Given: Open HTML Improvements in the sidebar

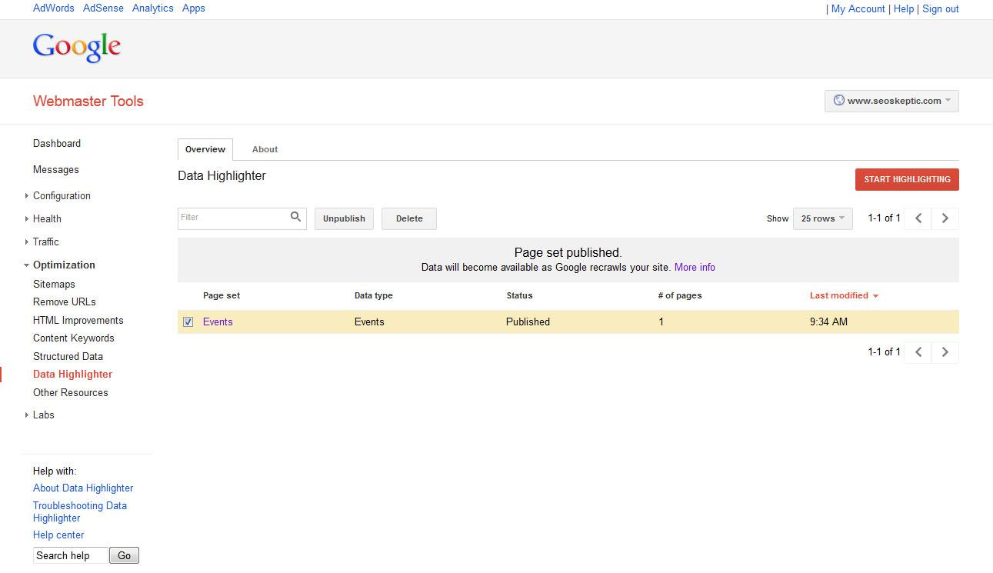Looking at the screenshot, I should pyautogui.click(x=78, y=321).
